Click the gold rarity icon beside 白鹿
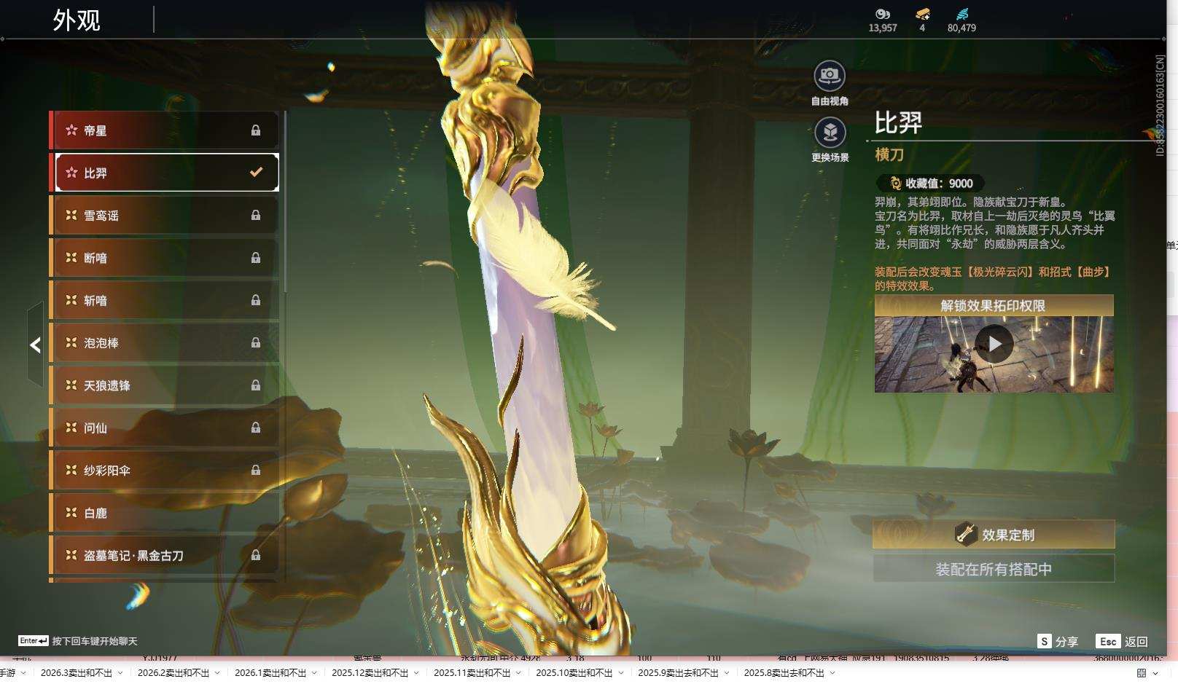Image resolution: width=1178 pixels, height=684 pixels. click(71, 513)
